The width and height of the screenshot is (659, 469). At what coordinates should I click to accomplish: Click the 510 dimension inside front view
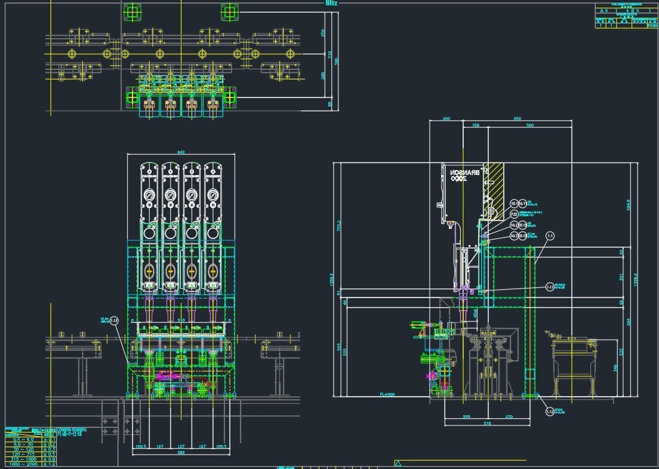pyautogui.click(x=181, y=320)
